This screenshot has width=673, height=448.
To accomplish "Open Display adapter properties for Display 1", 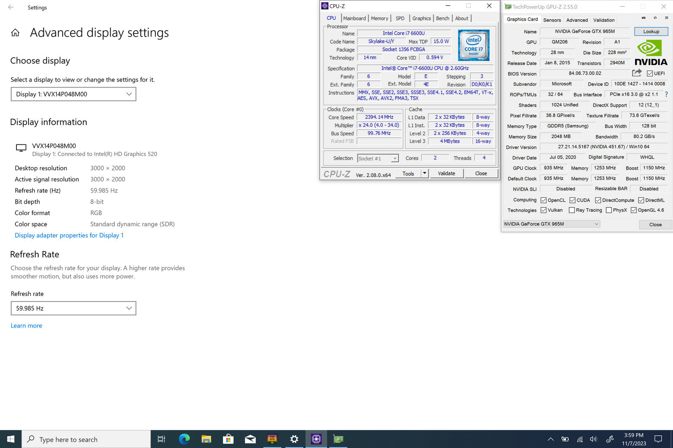I will [69, 235].
